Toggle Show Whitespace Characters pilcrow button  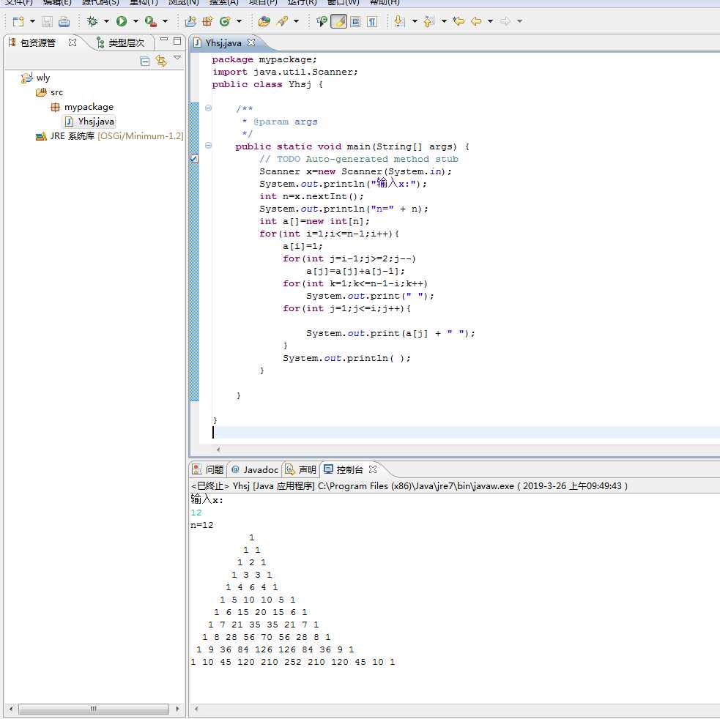pos(372,21)
